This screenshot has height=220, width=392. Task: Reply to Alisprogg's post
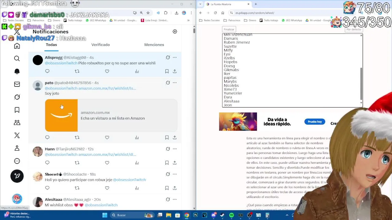(x=47, y=71)
